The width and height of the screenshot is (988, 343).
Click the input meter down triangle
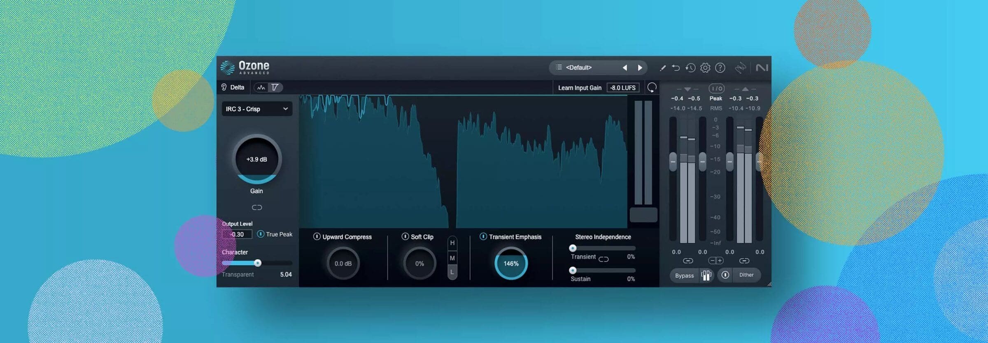tap(687, 89)
